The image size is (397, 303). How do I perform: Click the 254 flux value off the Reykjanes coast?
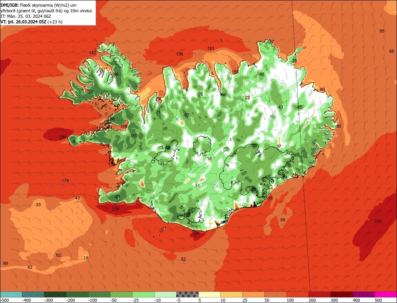(116, 209)
